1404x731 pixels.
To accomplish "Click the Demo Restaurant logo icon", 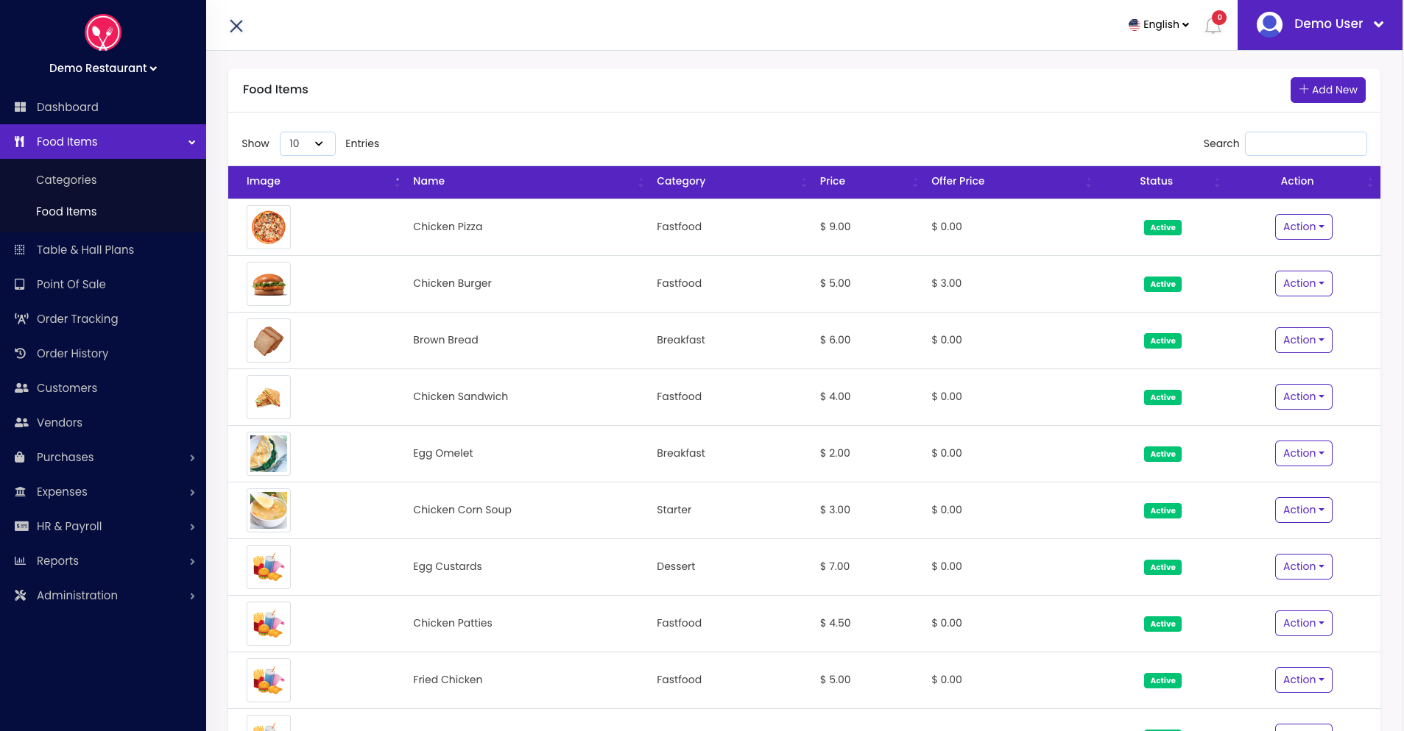I will click(103, 33).
